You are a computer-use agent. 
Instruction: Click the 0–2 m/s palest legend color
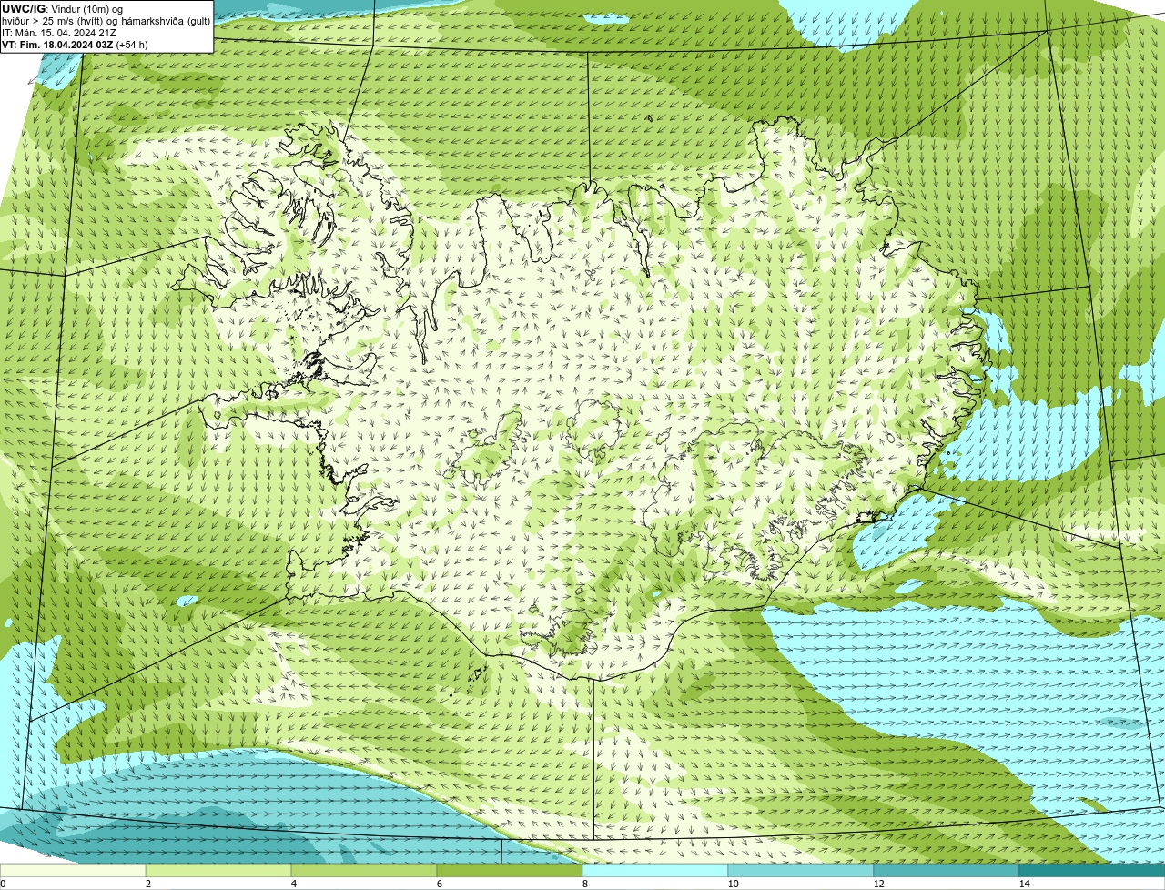[x=73, y=870]
